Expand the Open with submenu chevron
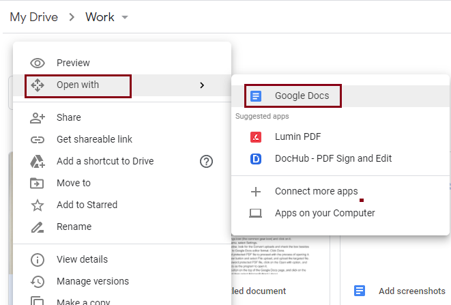 click(202, 85)
